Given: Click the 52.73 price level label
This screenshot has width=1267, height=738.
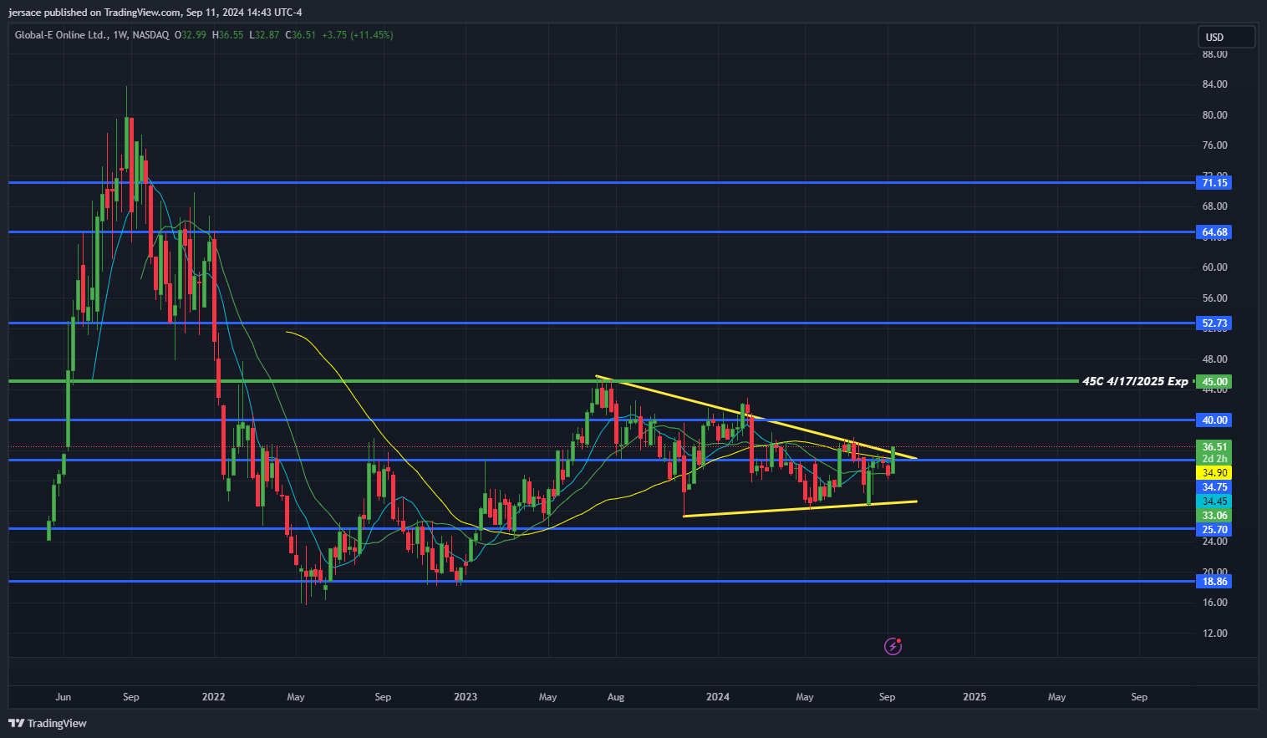Looking at the screenshot, I should point(1214,323).
